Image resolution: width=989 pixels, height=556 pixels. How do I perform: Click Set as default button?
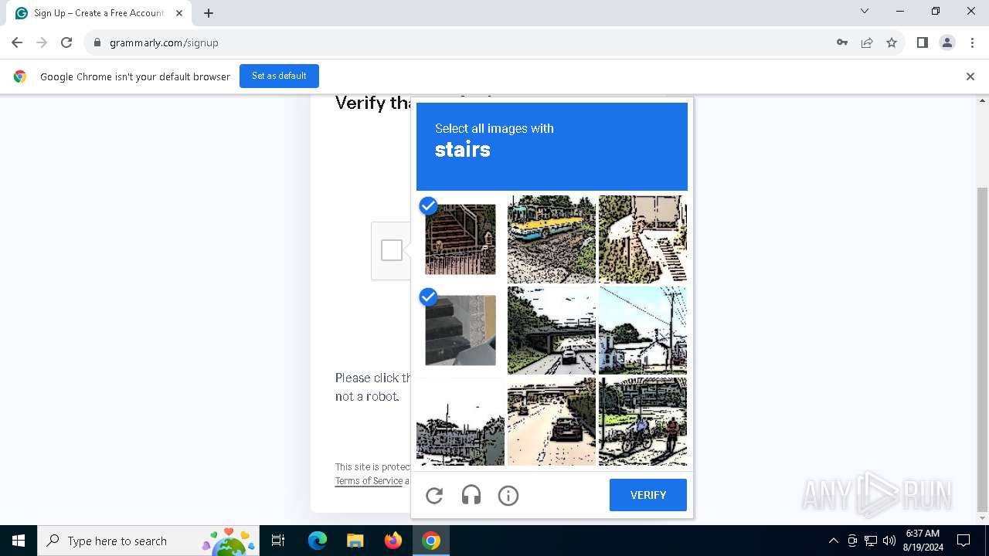(279, 76)
